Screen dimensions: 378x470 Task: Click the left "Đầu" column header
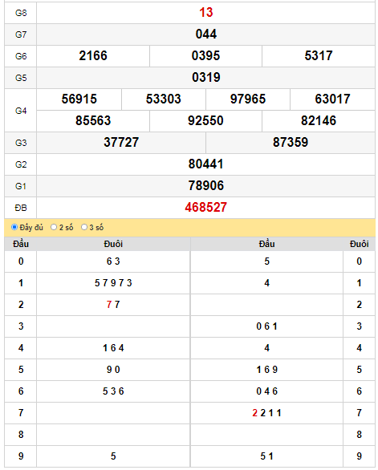(21, 244)
